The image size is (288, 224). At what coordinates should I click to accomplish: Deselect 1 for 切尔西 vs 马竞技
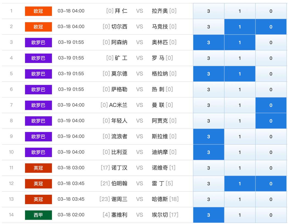(240, 27)
